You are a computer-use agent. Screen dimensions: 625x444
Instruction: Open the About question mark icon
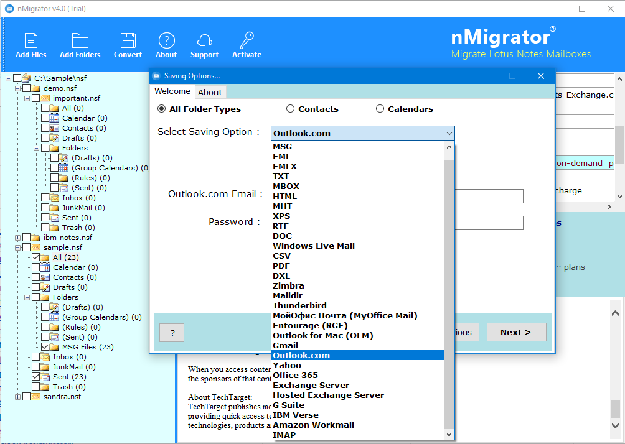(x=167, y=40)
